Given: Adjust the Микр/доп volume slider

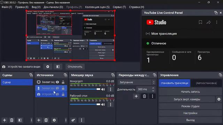Looking at the screenshot, I should point(85,89).
